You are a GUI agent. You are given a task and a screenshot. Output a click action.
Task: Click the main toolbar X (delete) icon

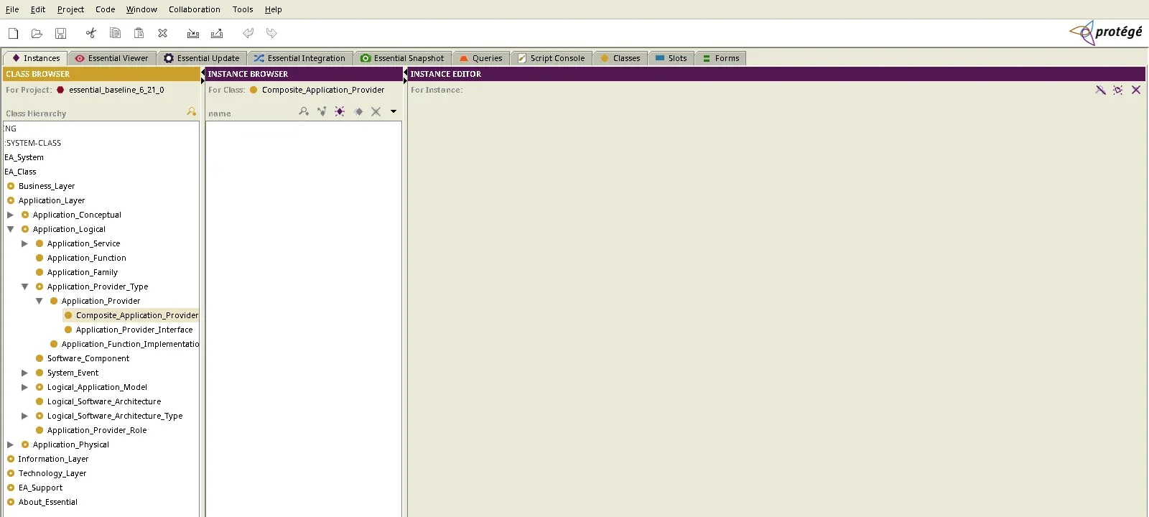pyautogui.click(x=163, y=33)
